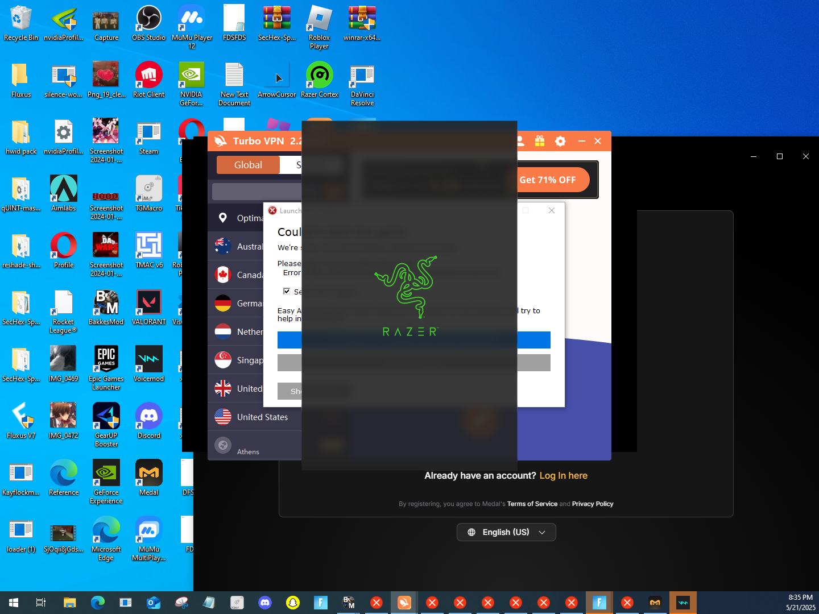Open MuMu Player 12 desktop shortcut
This screenshot has height=614, width=819.
point(192,27)
